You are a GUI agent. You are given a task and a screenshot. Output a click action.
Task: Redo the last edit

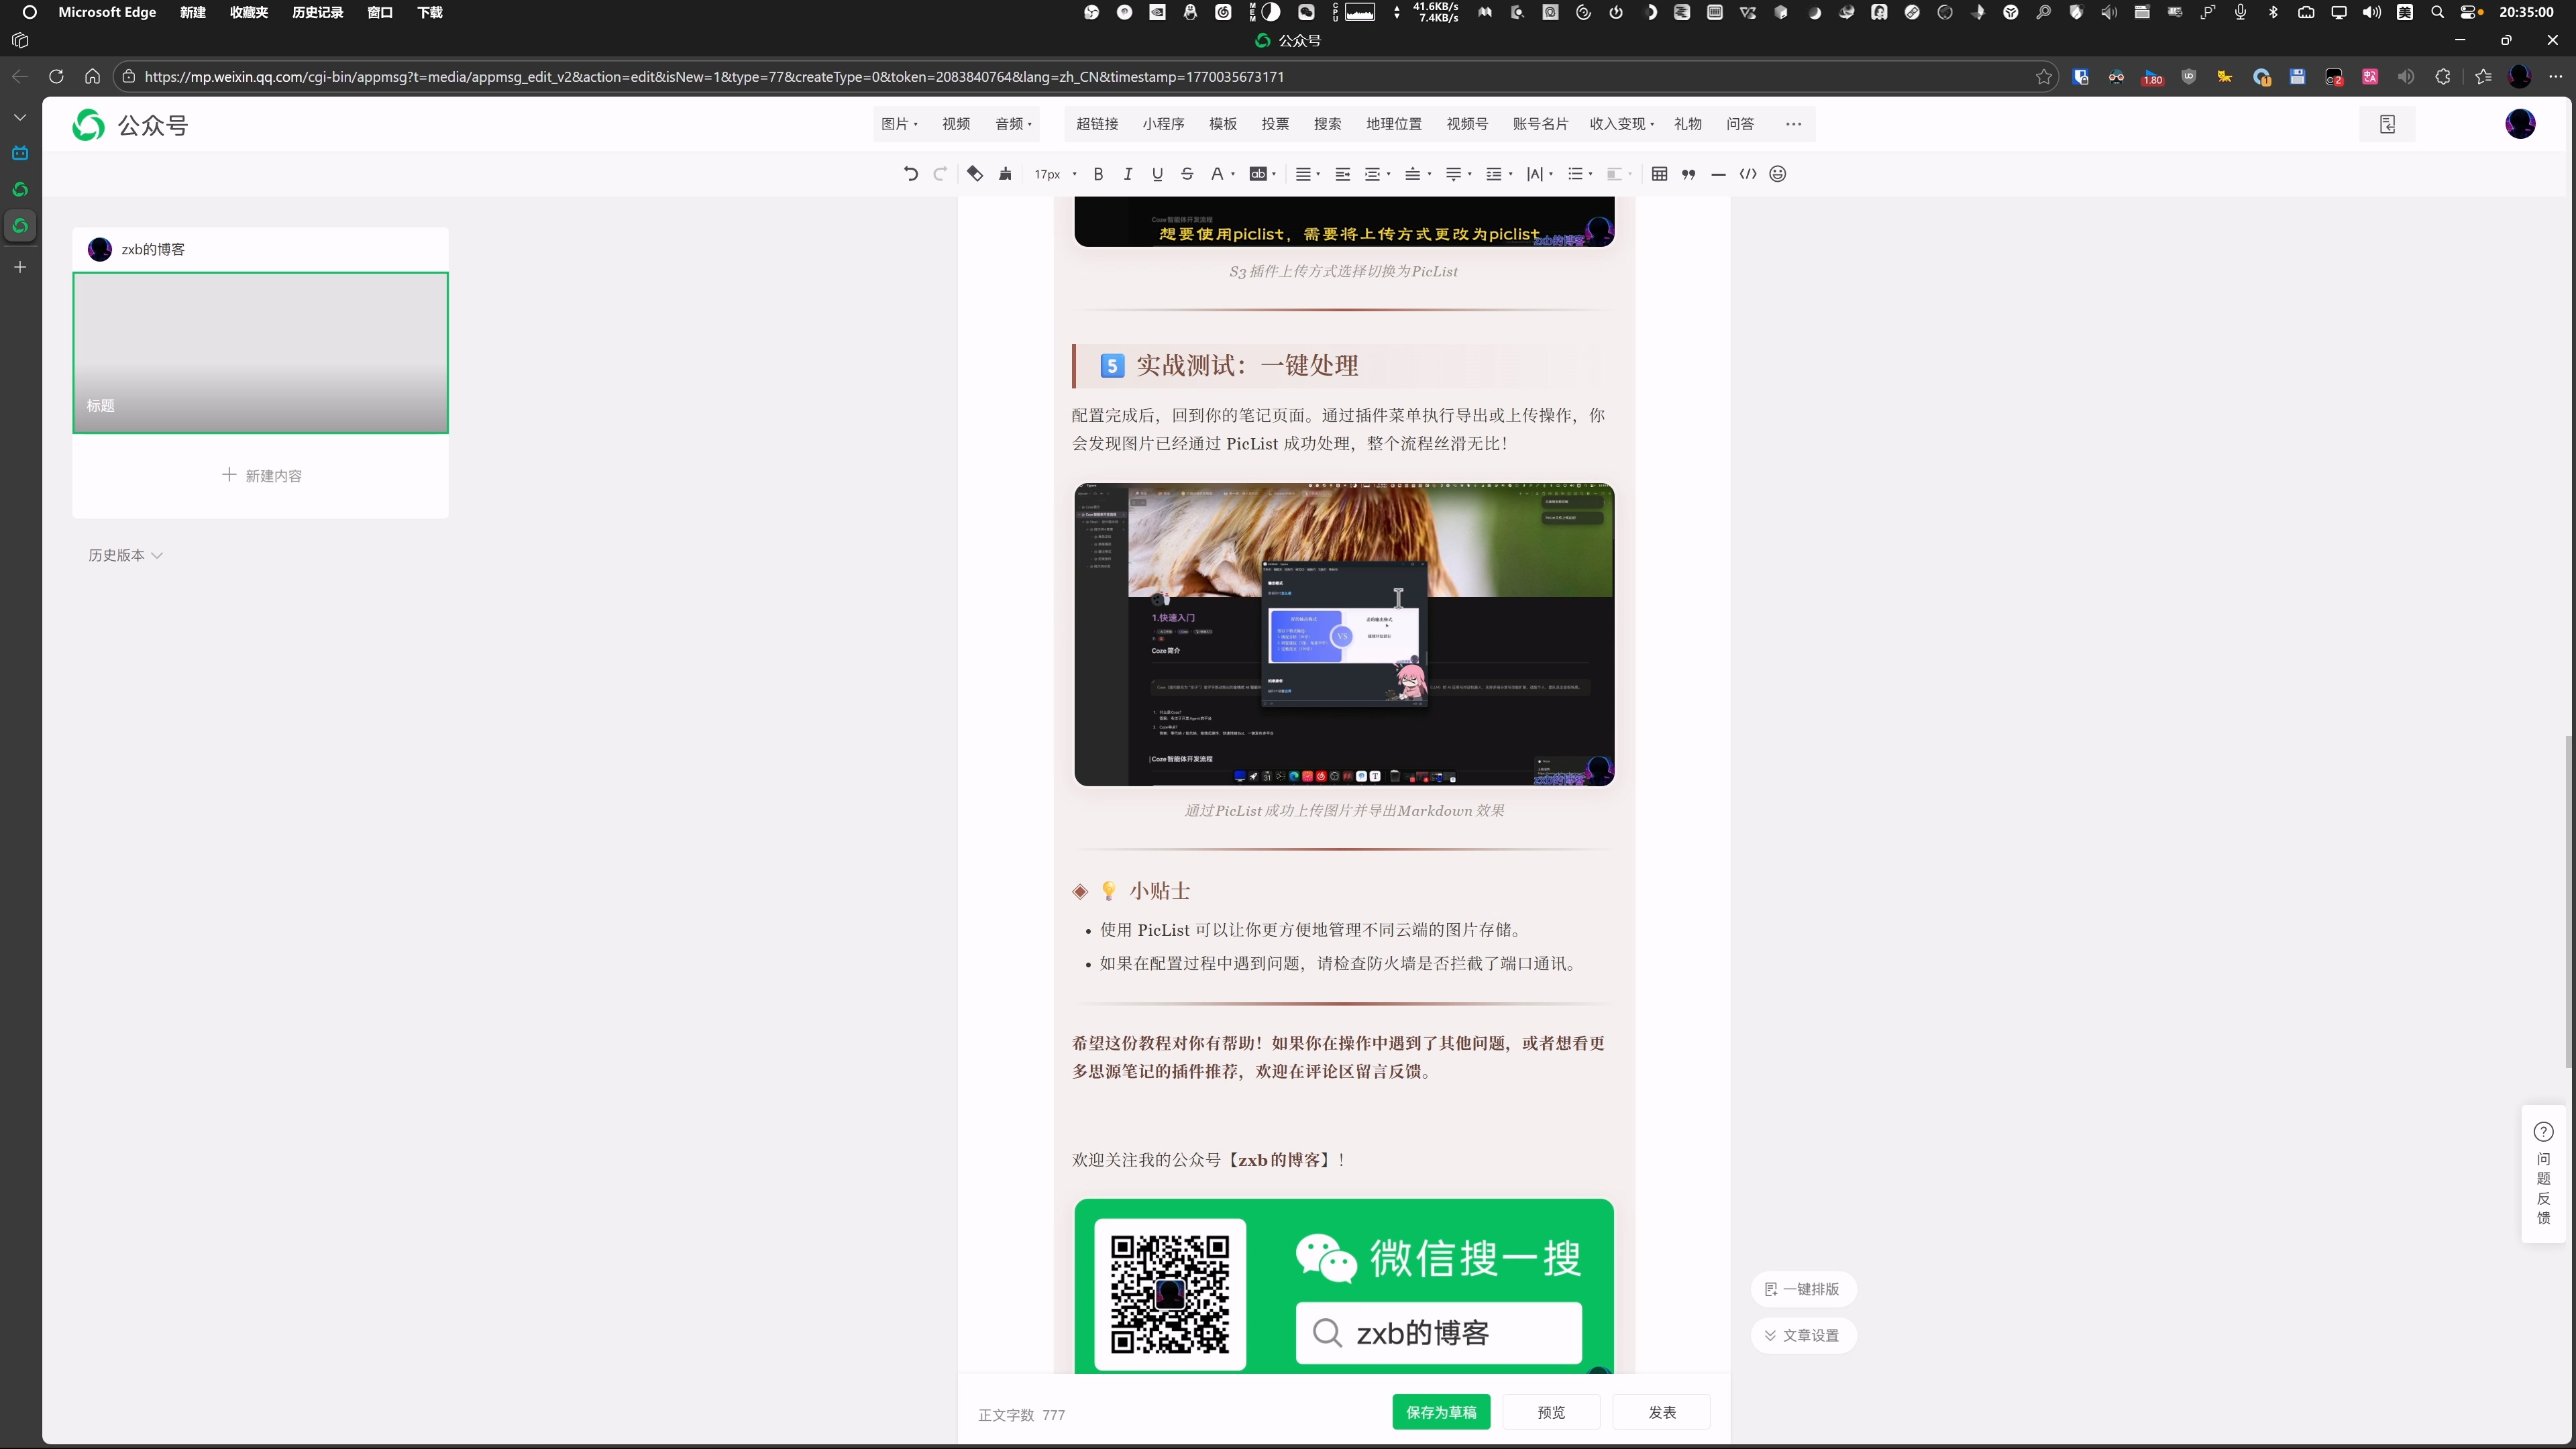[940, 174]
